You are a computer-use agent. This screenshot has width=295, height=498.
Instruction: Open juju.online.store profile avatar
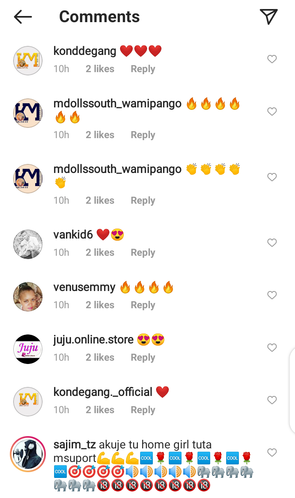coord(28,349)
